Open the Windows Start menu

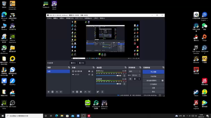[3, 116]
